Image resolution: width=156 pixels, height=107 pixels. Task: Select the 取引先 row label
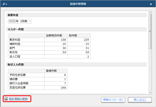tap(13, 52)
